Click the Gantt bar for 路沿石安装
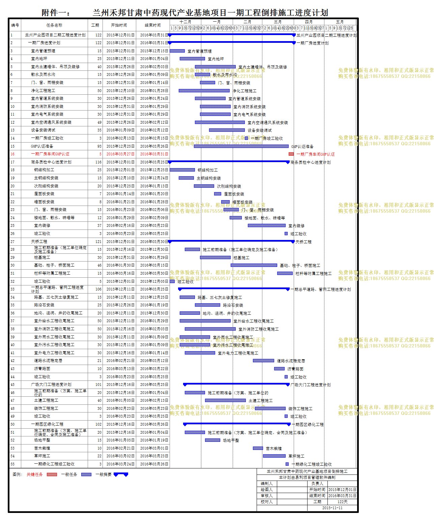The width and height of the screenshot is (434, 520). coord(207,305)
